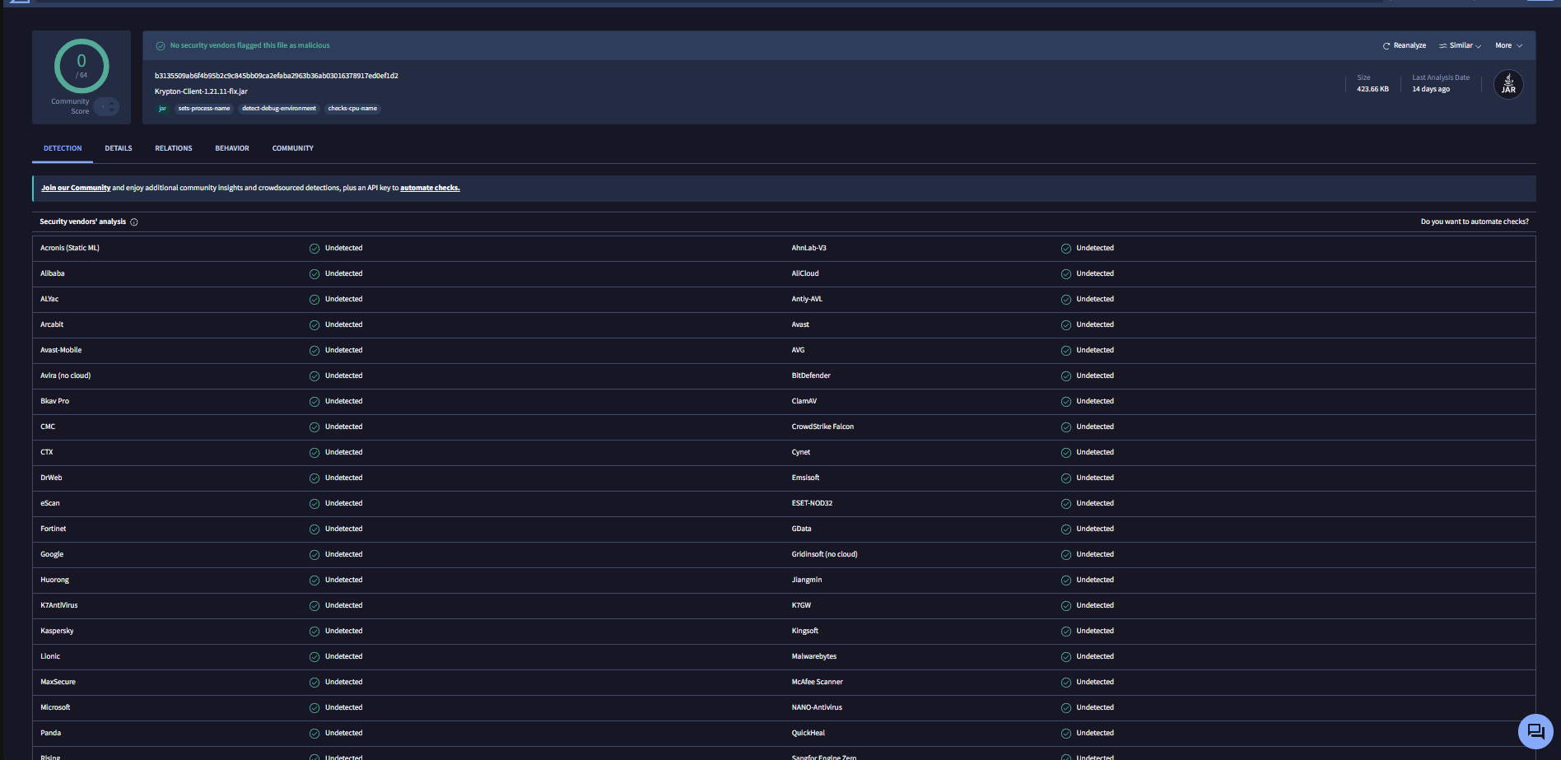
Task: Open the automate checks link in the banner
Action: (430, 188)
